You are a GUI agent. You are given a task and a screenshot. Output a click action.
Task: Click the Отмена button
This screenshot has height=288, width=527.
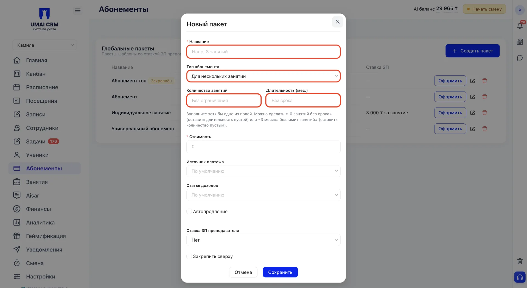coord(243,272)
